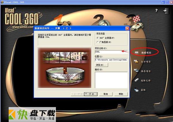Viewport: 173px width, 122px height.
Task: Click the 位置 path input field
Action: [111, 60]
